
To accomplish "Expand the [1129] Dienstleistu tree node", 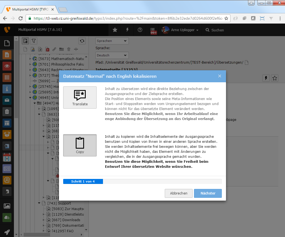I will (44, 214).
